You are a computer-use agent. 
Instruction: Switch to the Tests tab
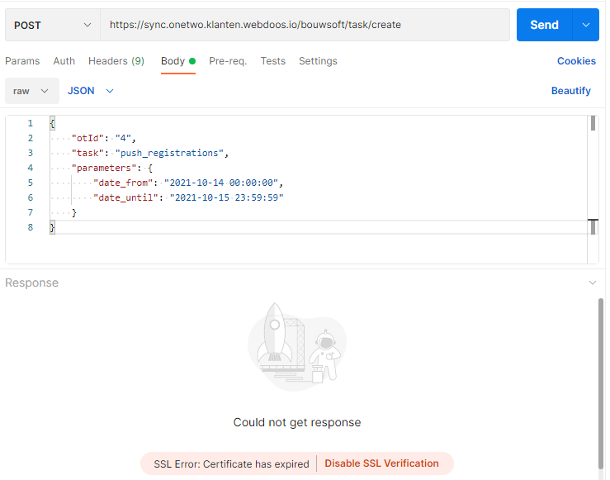[273, 61]
